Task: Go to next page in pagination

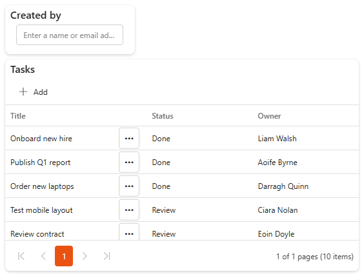Action: [85, 256]
